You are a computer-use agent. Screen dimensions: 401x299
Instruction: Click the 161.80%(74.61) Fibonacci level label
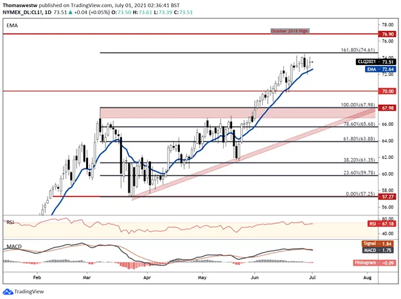pyautogui.click(x=358, y=50)
